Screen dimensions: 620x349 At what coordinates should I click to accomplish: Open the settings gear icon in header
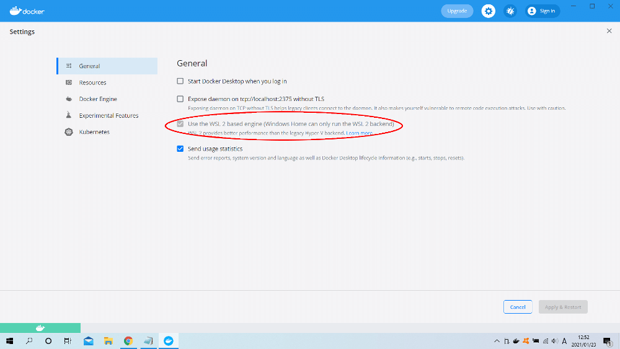(x=489, y=11)
